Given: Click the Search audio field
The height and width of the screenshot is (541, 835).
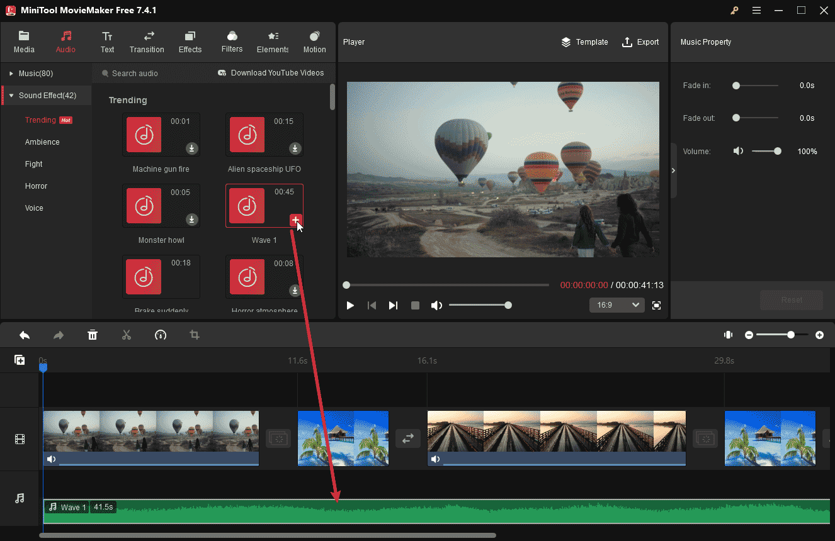Looking at the screenshot, I should (151, 74).
